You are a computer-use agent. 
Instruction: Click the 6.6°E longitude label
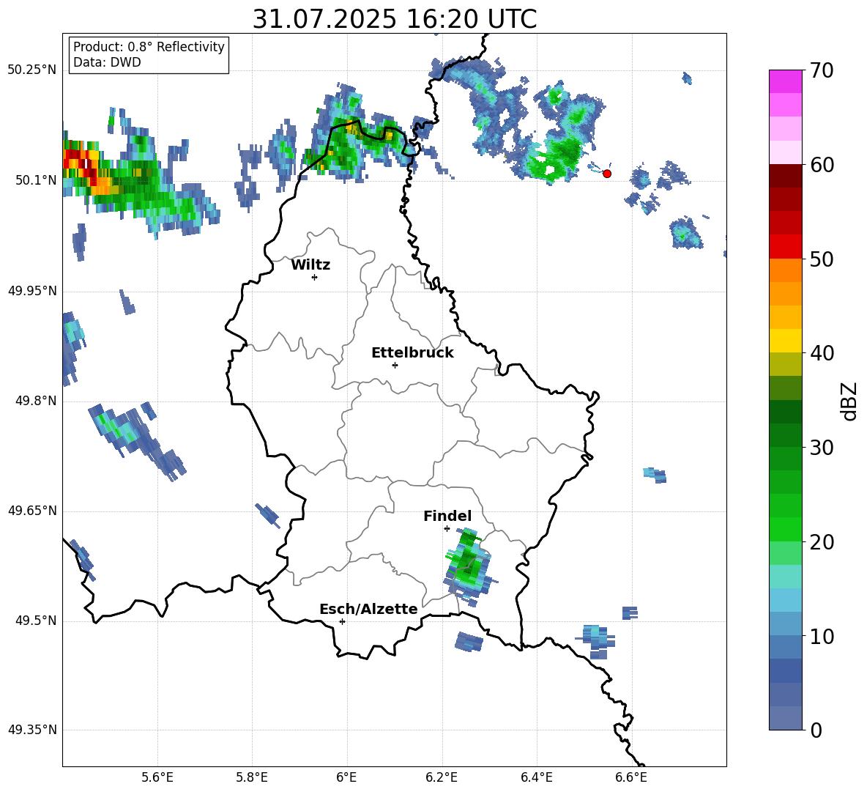click(631, 777)
